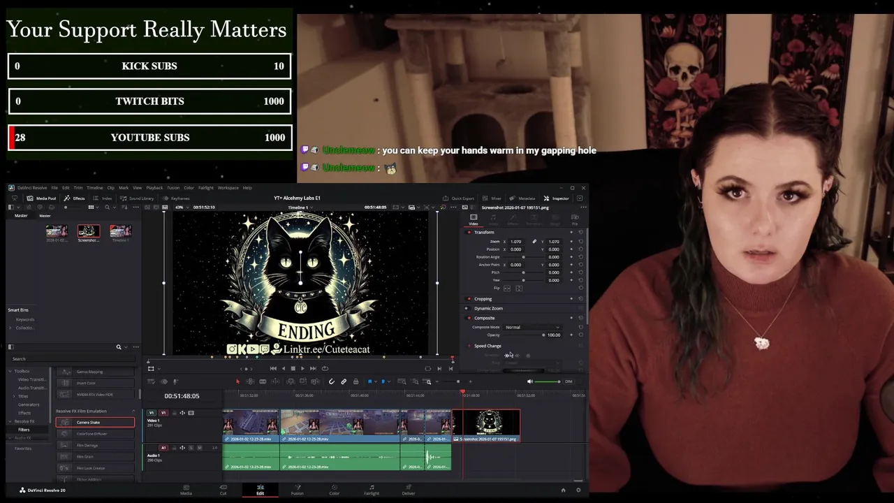The width and height of the screenshot is (894, 503).
Task: Open the Playback menu
Action: (x=154, y=188)
